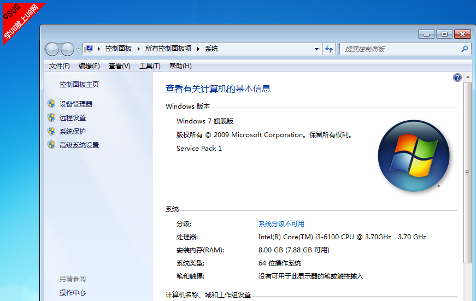Go to 控制面板主页 link

click(79, 84)
